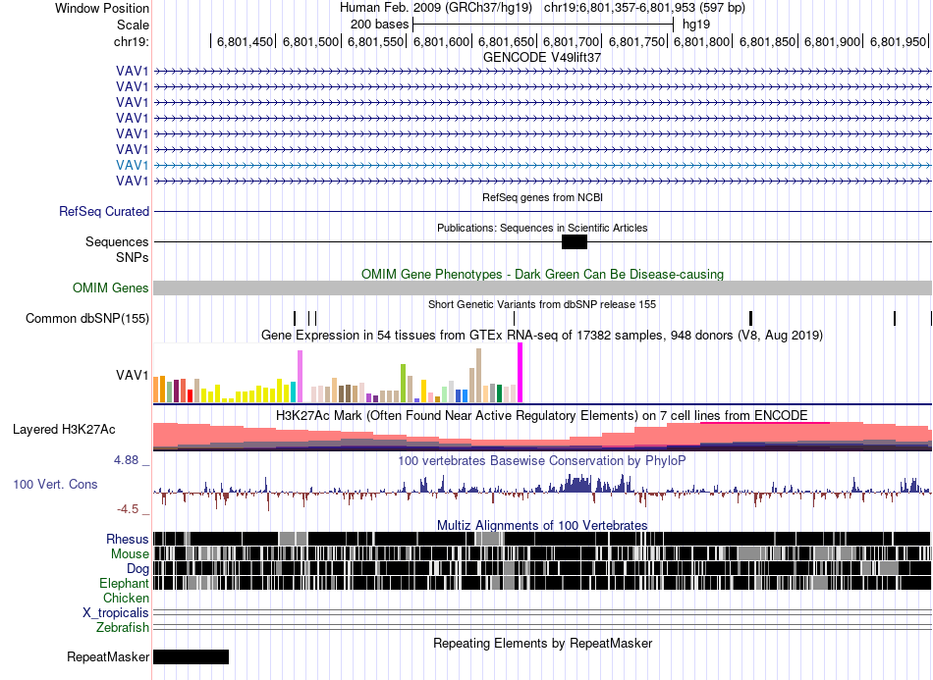
Task: Click the gray OMIM Genes bar
Action: 543,288
